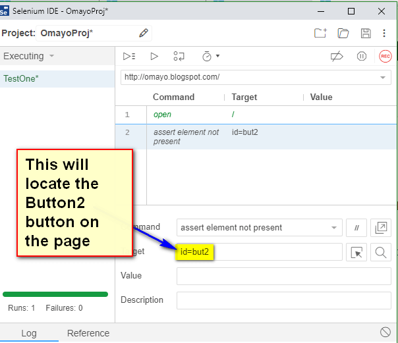This screenshot has width=398, height=343.
Task: Run the current test
Action: click(154, 56)
